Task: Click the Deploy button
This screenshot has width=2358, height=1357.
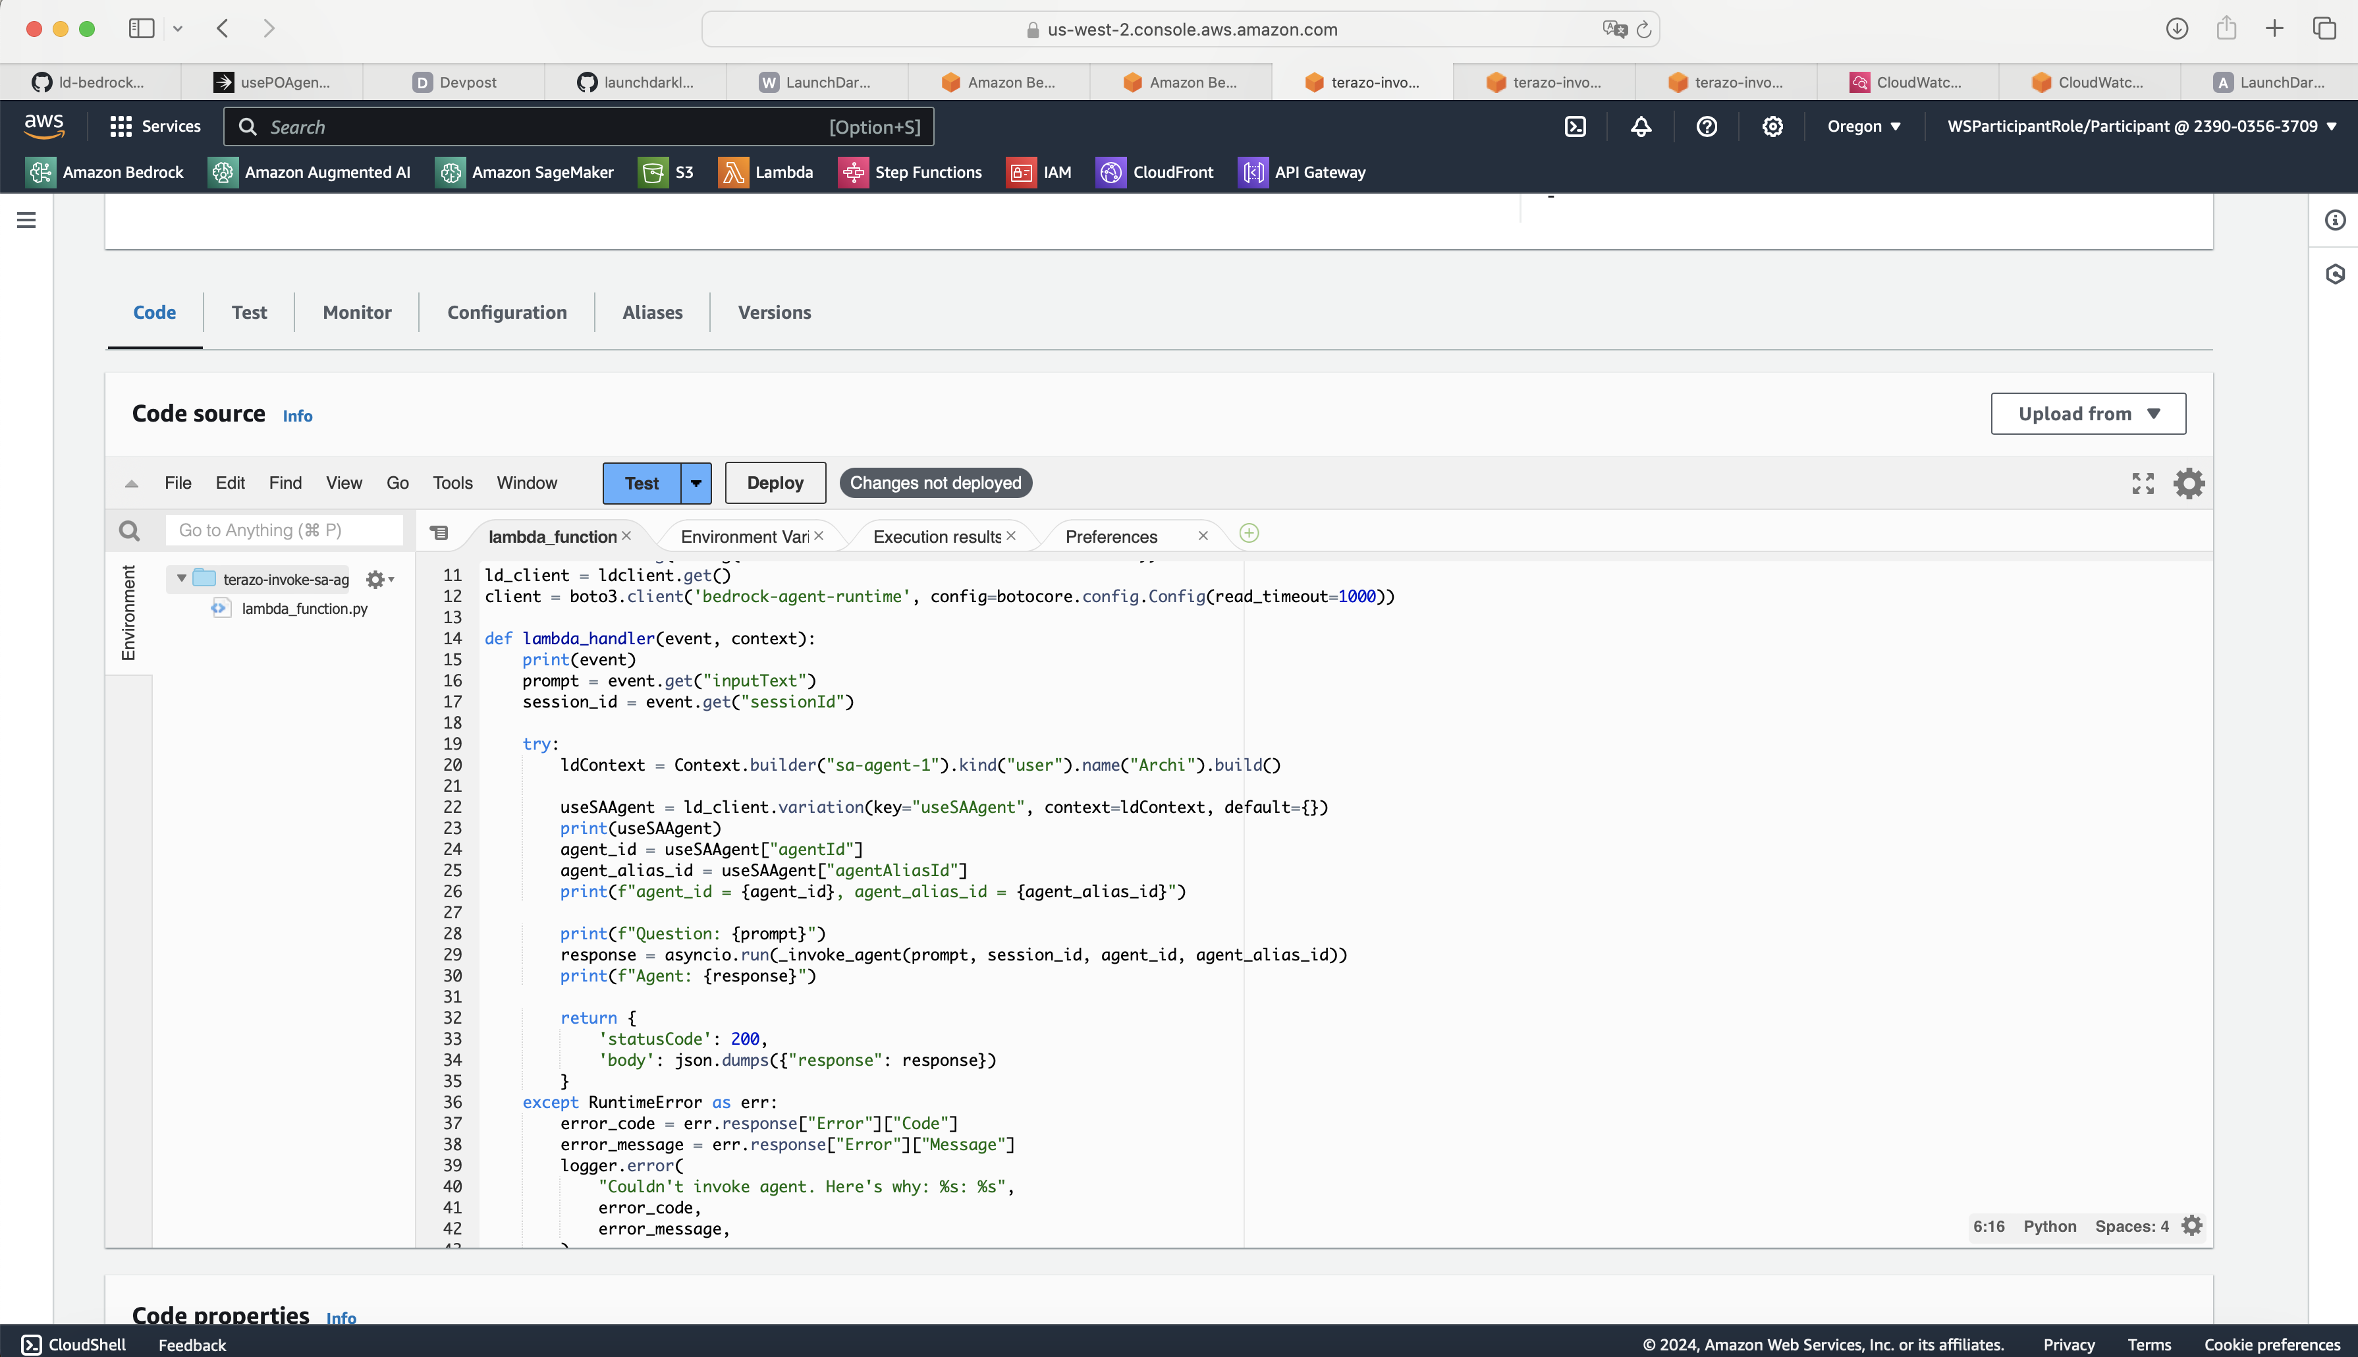Action: [x=775, y=483]
